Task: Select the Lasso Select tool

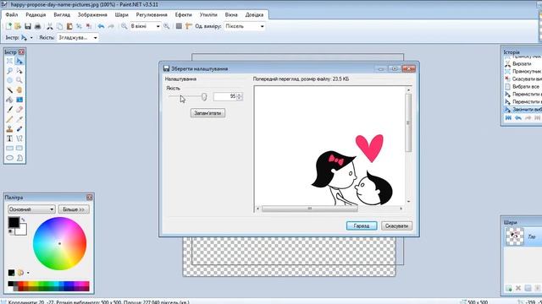Action: (9, 71)
